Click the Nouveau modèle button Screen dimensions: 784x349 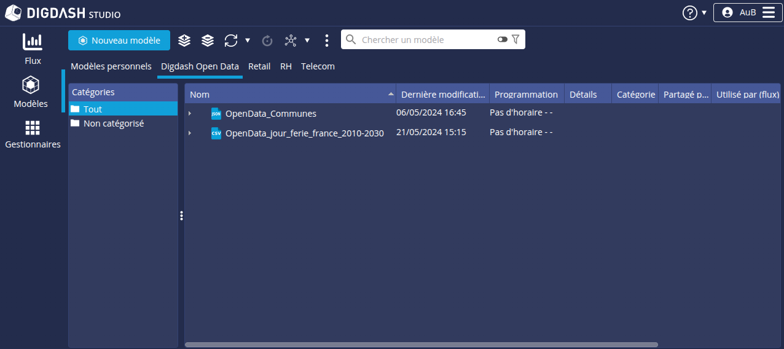(x=119, y=41)
